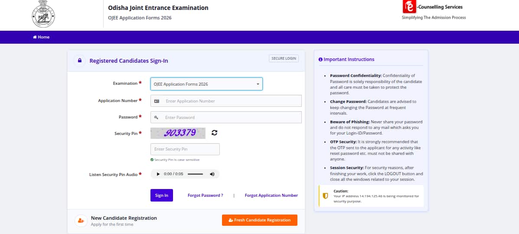Click the new candidate user-plus icon
519x234 pixels.
80,221
